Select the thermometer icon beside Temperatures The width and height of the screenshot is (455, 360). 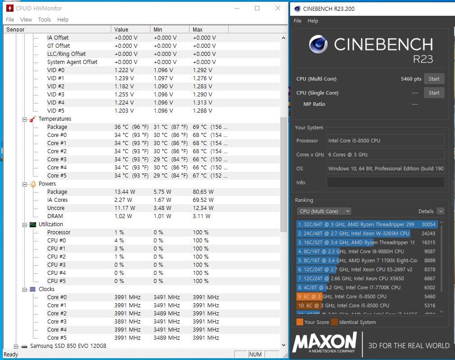point(33,119)
